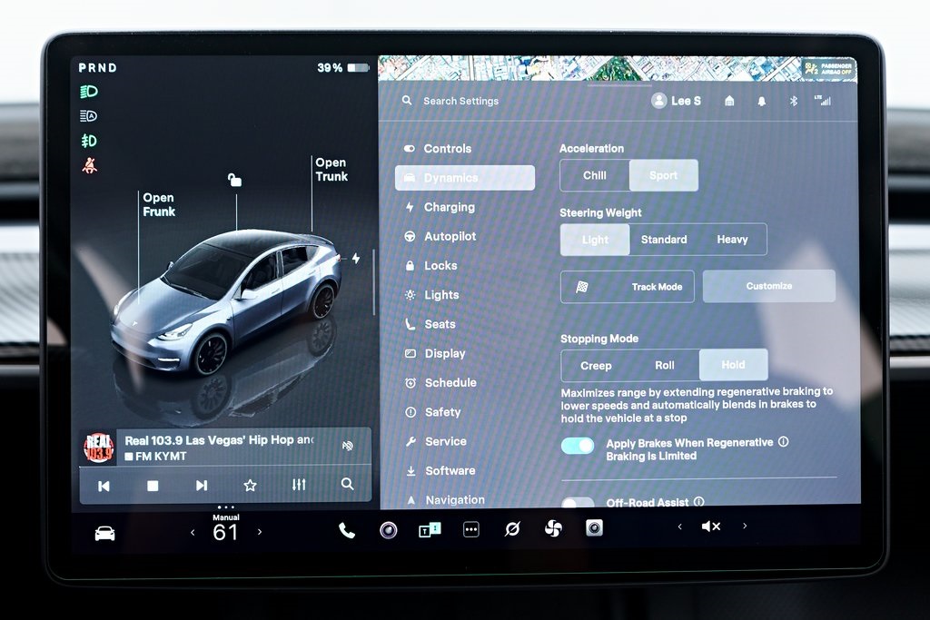Open the app launcher three-dots icon

tap(471, 529)
